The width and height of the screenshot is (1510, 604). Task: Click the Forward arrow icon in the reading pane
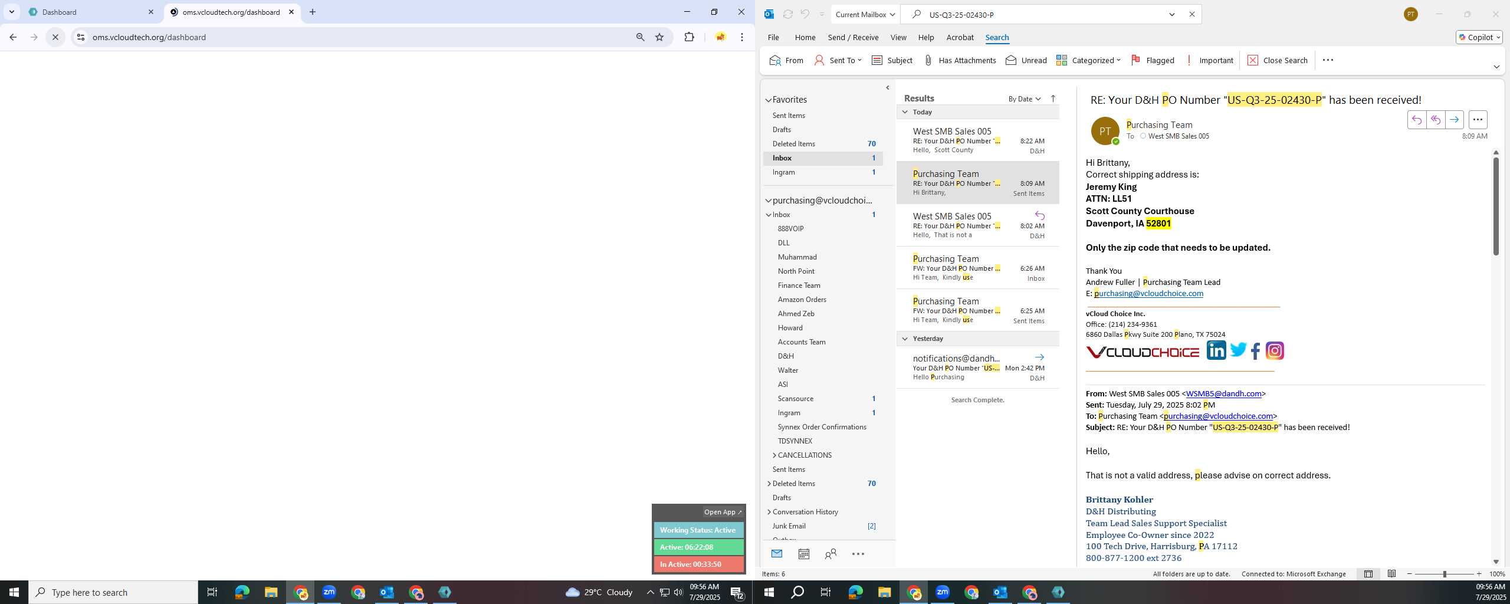1454,120
